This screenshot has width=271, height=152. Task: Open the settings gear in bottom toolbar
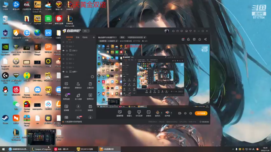click(x=191, y=113)
